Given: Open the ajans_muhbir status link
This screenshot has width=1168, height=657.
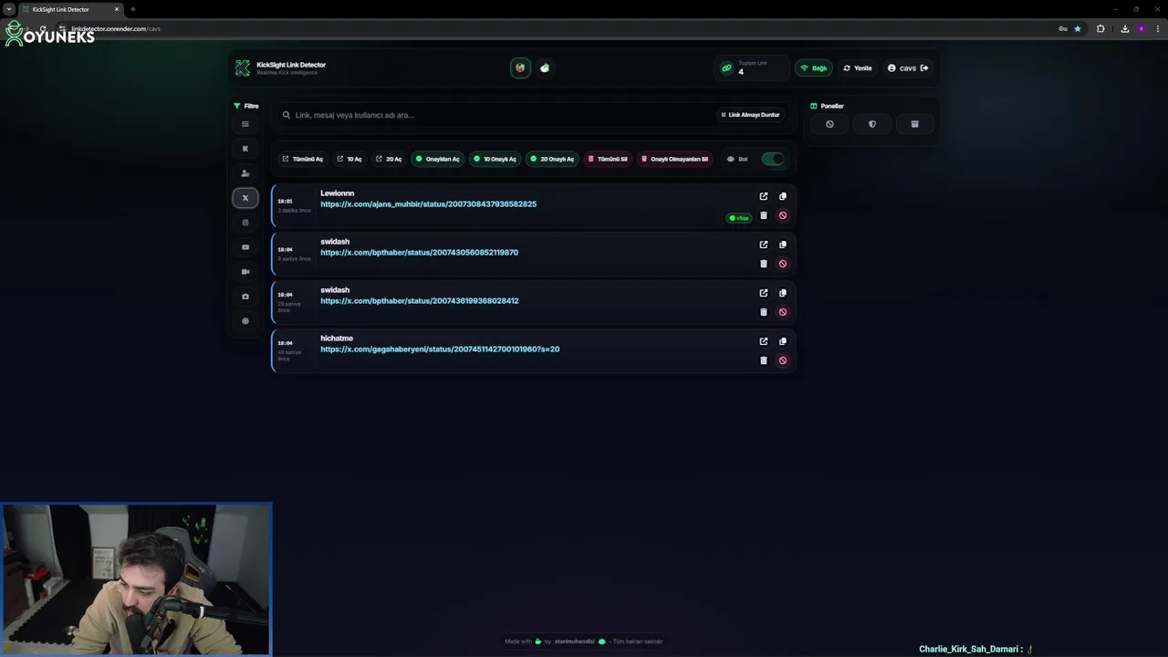Looking at the screenshot, I should point(428,204).
